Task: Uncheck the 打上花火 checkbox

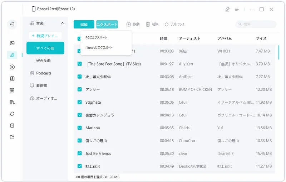Action: pyautogui.click(x=79, y=166)
